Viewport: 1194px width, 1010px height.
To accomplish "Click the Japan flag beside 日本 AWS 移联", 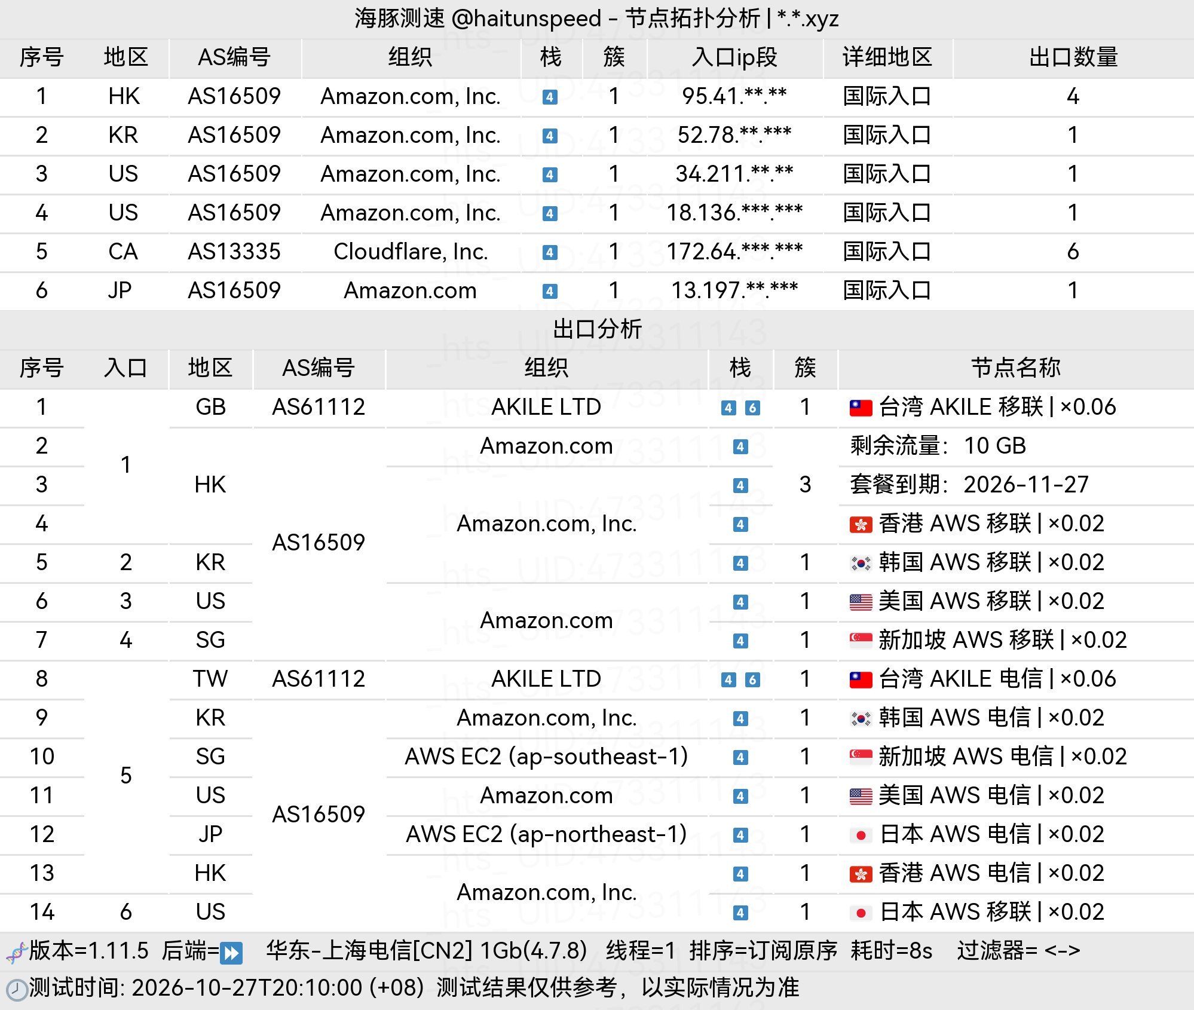I will [861, 913].
